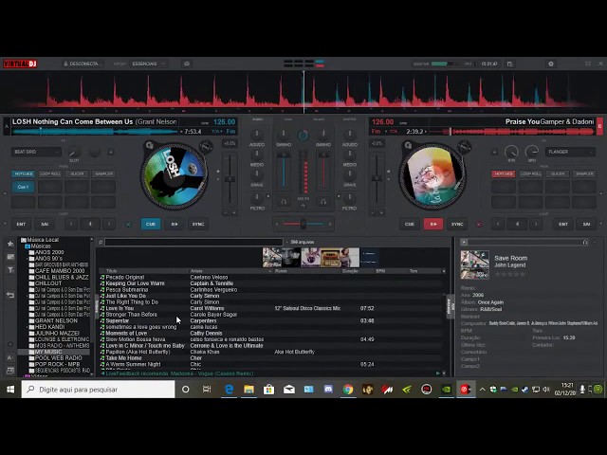The height and width of the screenshot is (455, 607).
Task: Halve left deck loop length arrow
Action: coord(71,224)
